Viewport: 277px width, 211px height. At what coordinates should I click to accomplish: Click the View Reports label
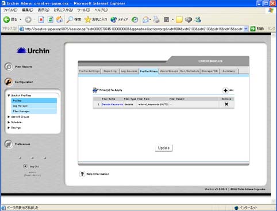click(x=24, y=67)
